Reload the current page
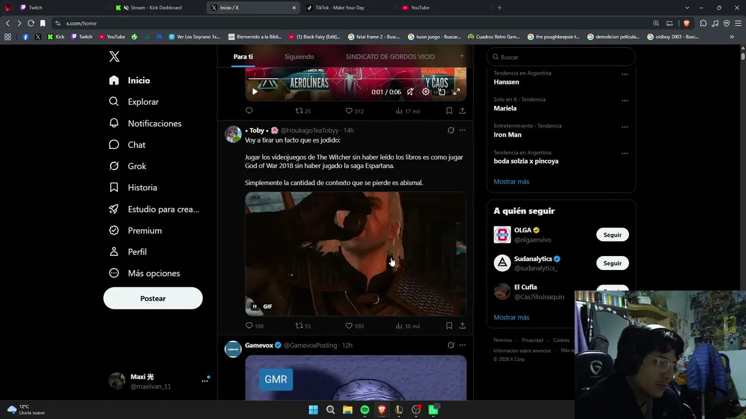The width and height of the screenshot is (746, 419). click(31, 23)
